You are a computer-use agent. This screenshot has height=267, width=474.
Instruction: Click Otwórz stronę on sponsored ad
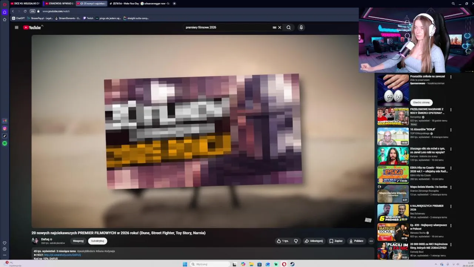click(421, 102)
